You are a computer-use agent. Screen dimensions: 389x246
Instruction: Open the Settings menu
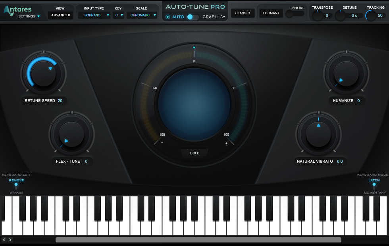pyautogui.click(x=29, y=16)
